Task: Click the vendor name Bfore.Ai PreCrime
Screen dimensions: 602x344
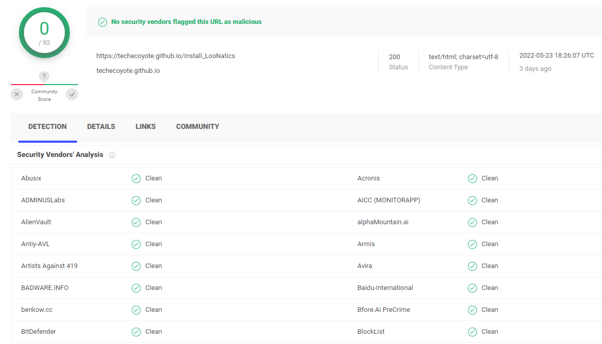Action: click(384, 309)
